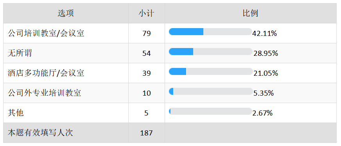Click the 2.67% progress bar
Image resolution: width=341 pixels, height=146 pixels.
coord(210,111)
